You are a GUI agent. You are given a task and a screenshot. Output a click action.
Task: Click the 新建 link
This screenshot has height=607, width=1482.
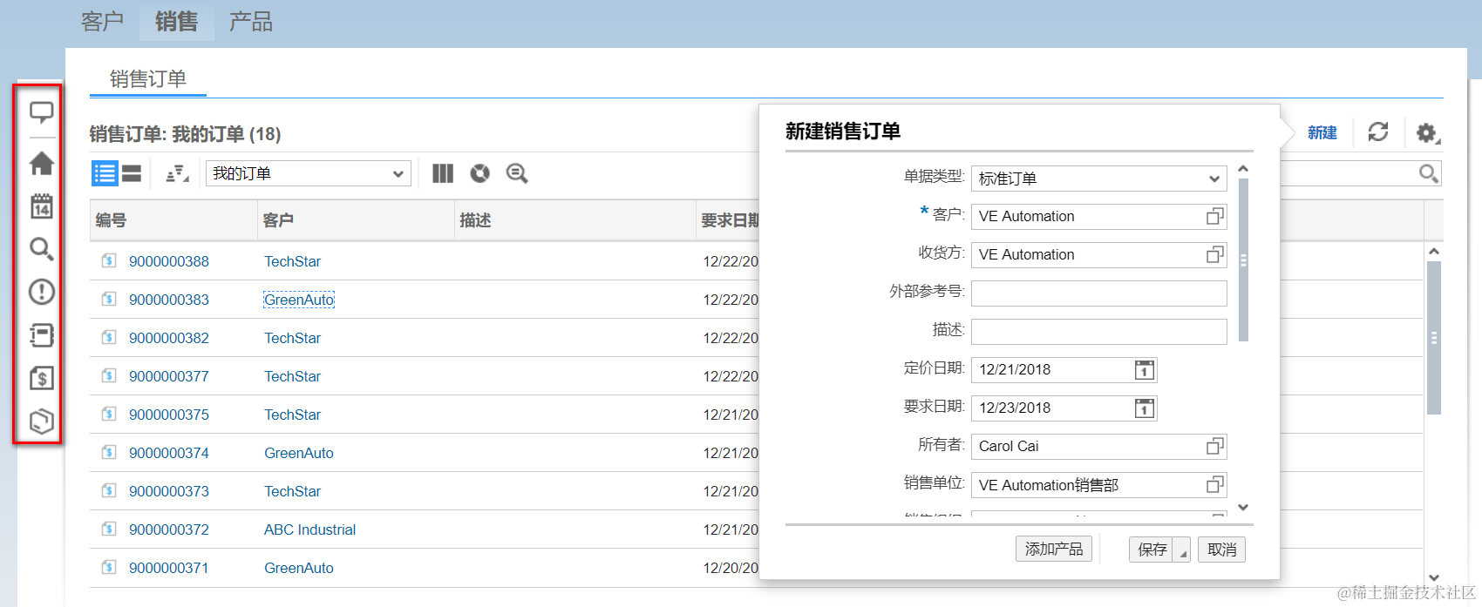(1322, 132)
